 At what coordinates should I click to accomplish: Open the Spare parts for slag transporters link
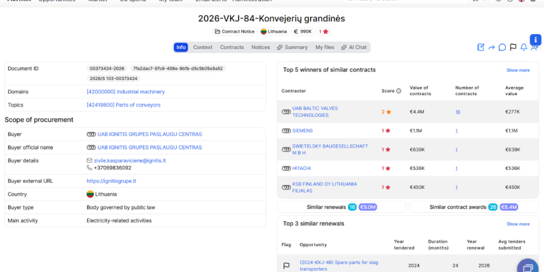[339, 265]
